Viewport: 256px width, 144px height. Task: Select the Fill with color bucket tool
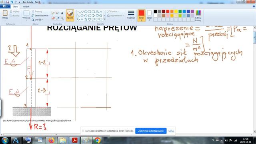tap(58, 13)
